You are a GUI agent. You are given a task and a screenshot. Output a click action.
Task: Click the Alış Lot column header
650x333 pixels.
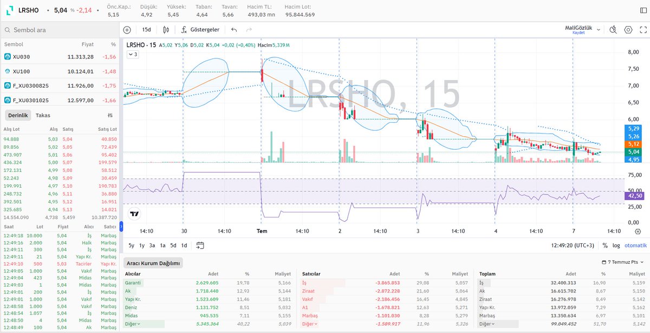click(x=11, y=129)
